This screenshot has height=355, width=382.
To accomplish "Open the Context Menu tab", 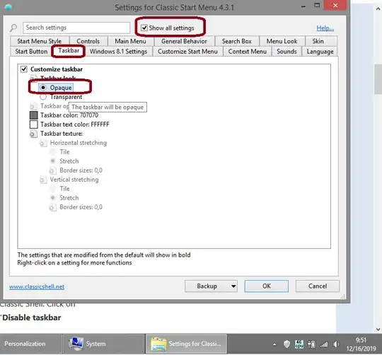I will (248, 52).
